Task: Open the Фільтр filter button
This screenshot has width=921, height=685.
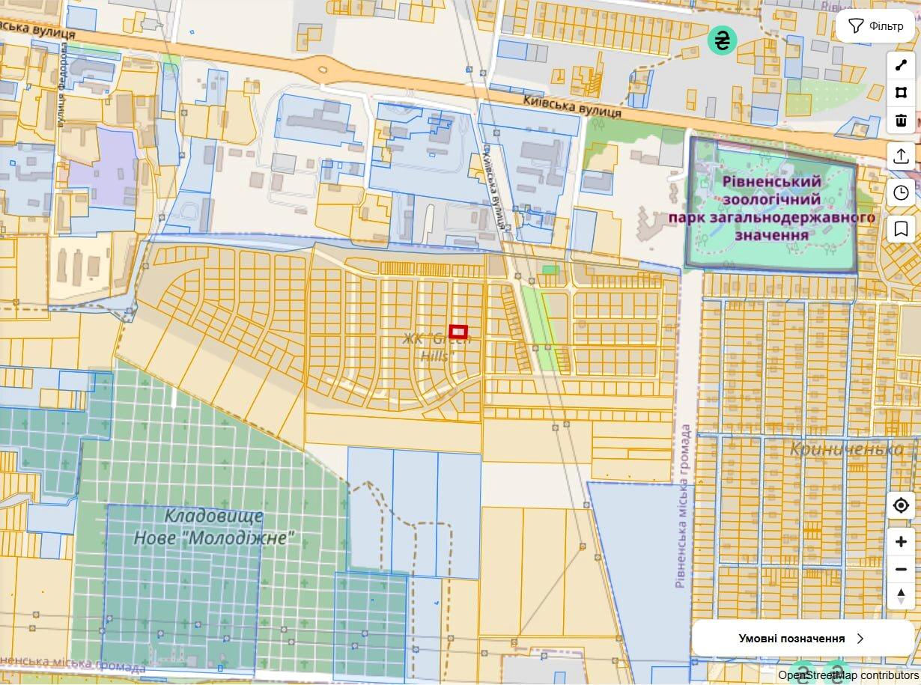Action: 875,26
